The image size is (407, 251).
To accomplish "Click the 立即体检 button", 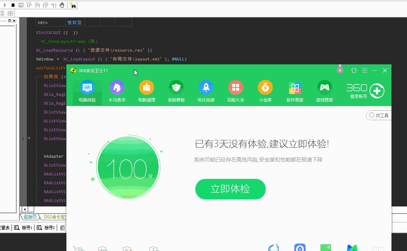I will [x=230, y=189].
